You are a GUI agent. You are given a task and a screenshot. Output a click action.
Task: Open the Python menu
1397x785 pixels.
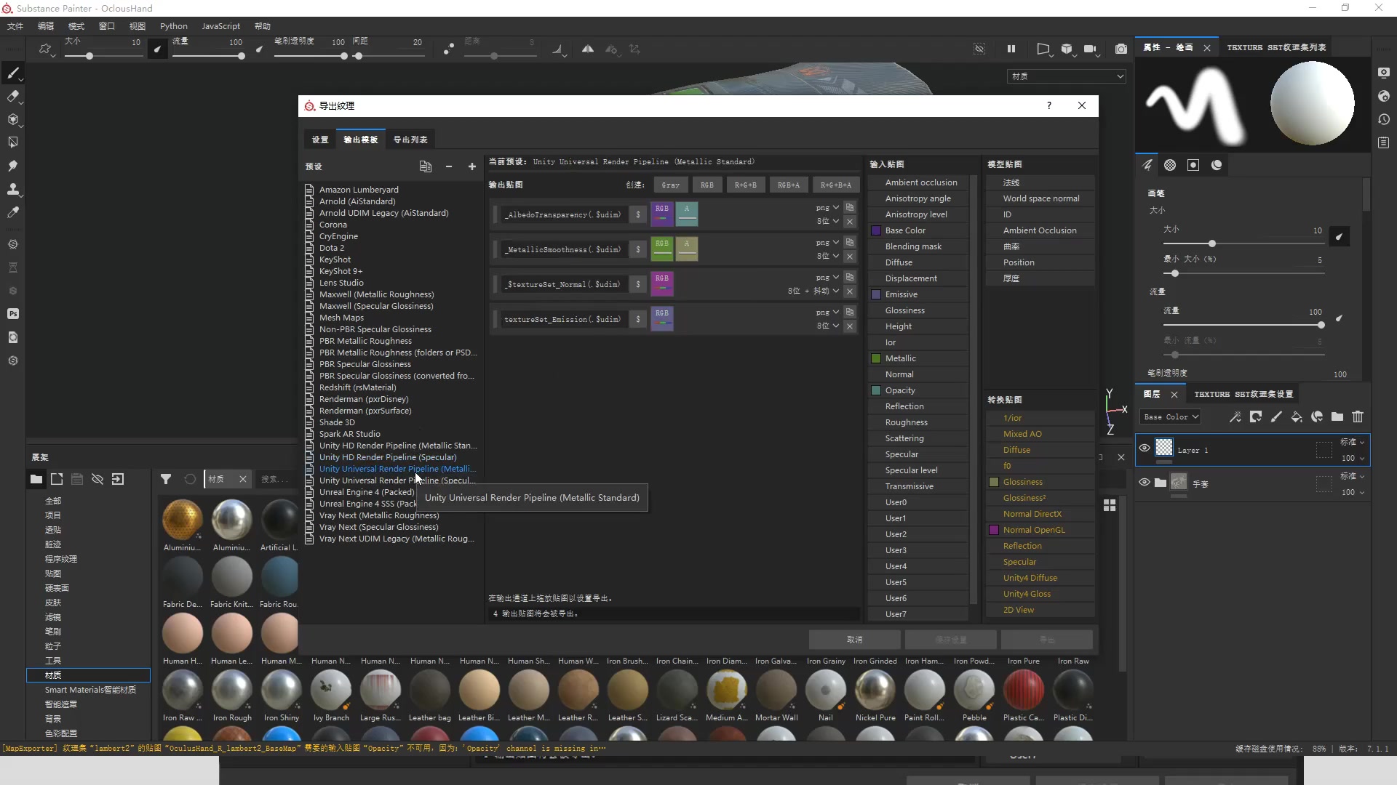coord(173,25)
